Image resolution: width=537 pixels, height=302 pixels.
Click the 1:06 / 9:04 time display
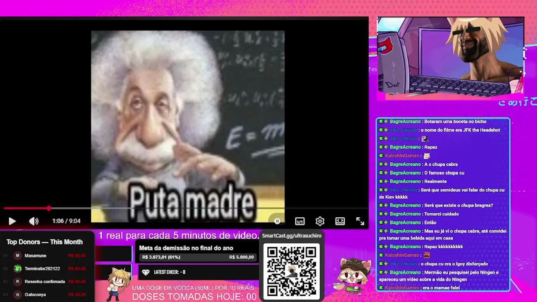pyautogui.click(x=66, y=221)
